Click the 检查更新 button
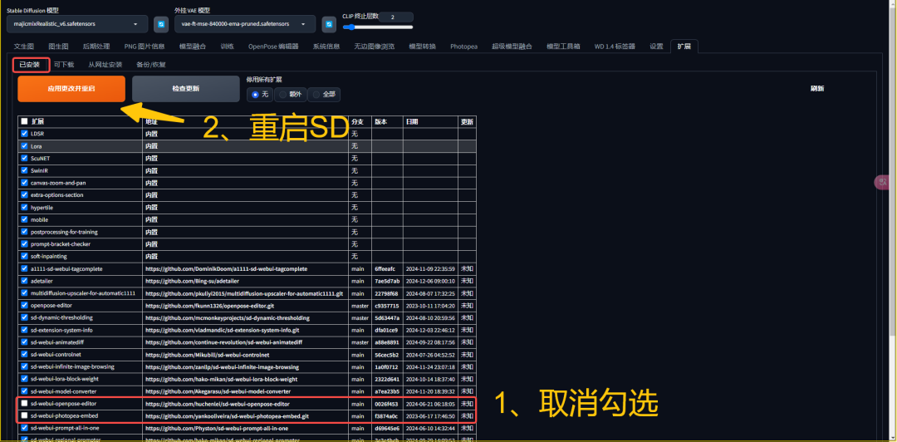This screenshot has width=897, height=442. point(186,89)
